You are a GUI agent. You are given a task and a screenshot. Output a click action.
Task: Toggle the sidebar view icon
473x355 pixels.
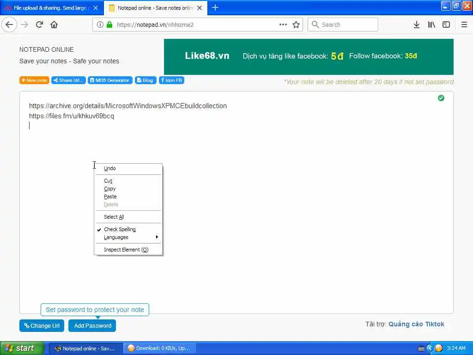click(446, 24)
